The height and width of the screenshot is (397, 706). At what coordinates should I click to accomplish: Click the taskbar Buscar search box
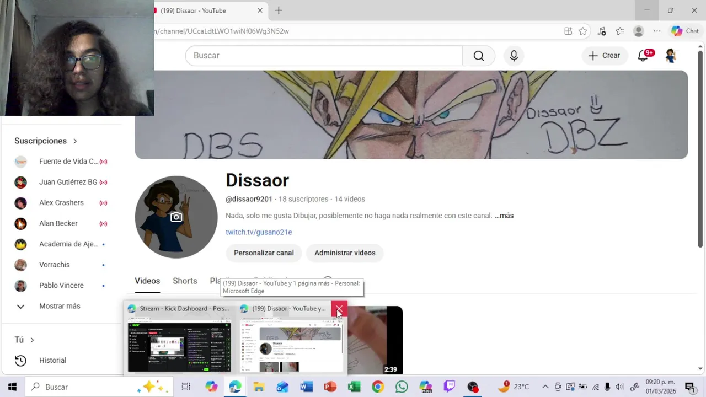coord(99,387)
